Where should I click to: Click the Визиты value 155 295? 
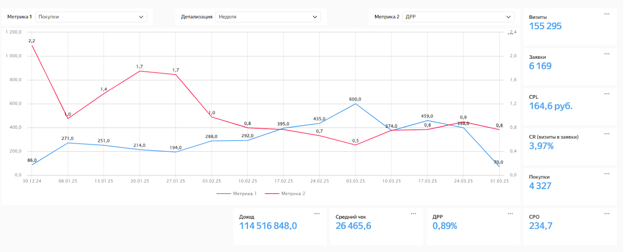click(x=545, y=26)
